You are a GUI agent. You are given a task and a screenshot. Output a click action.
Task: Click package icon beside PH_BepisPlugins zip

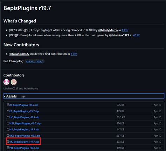(8, 148)
